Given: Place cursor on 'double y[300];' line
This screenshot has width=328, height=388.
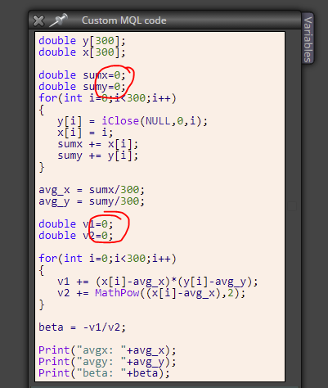Looking at the screenshot, I should click(x=82, y=41).
